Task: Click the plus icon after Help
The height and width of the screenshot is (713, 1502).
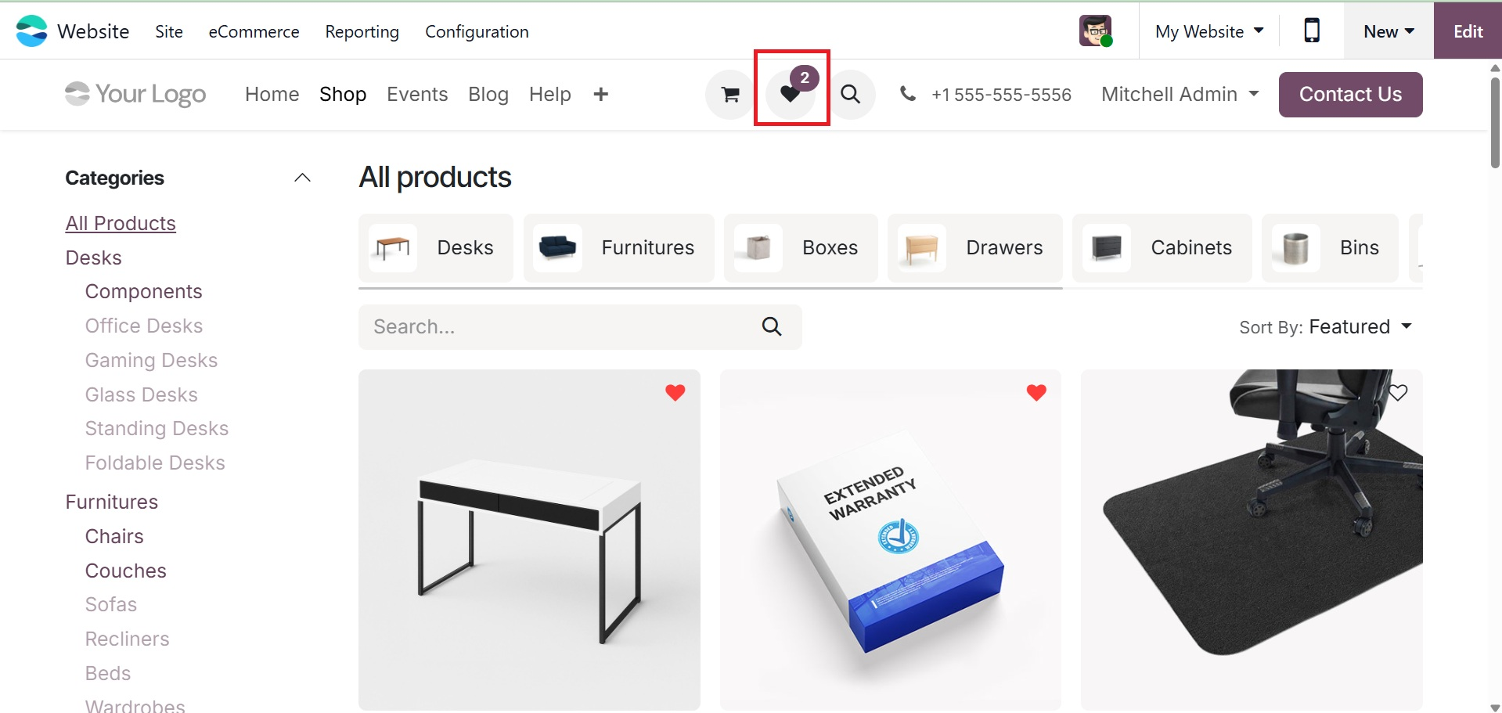Action: (x=600, y=95)
